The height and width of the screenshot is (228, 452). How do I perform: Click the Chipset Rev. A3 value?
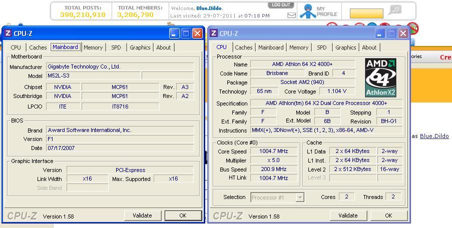[x=185, y=87]
